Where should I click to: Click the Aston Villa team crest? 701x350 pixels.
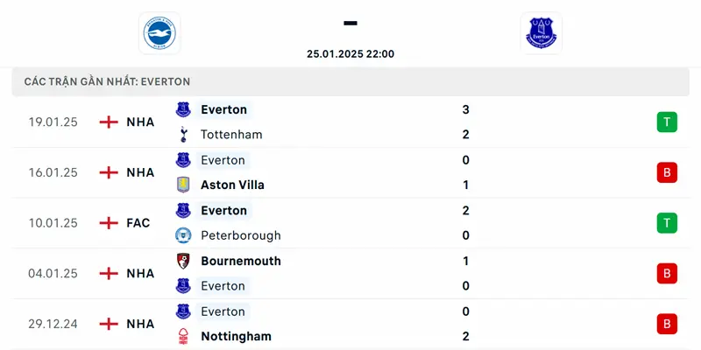[183, 185]
